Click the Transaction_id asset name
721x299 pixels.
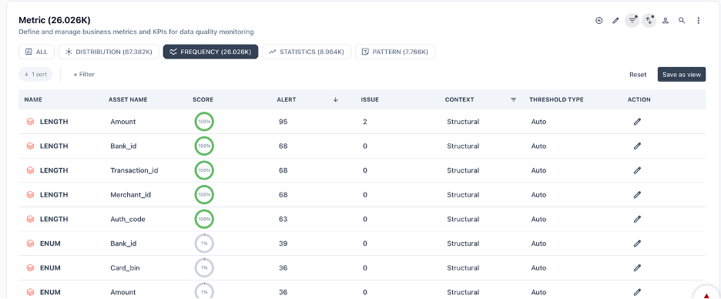(134, 170)
